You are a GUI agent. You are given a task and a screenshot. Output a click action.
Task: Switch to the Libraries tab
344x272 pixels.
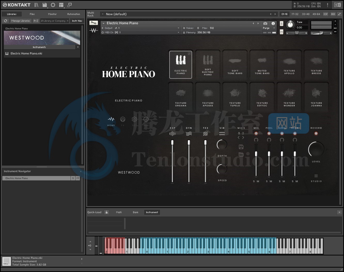tap(12, 14)
